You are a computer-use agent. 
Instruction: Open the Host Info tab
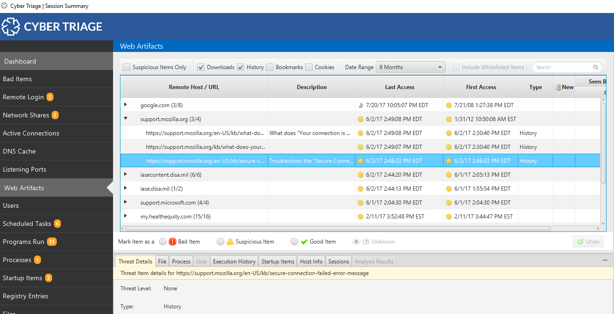point(311,262)
